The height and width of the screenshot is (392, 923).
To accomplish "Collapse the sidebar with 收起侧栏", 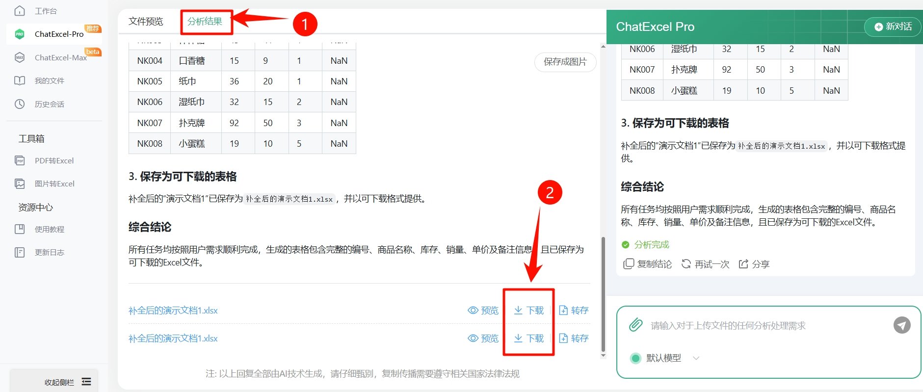I will pos(67,382).
